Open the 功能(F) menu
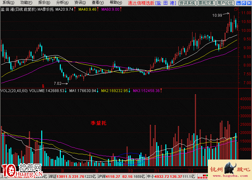 [x=26, y=3]
